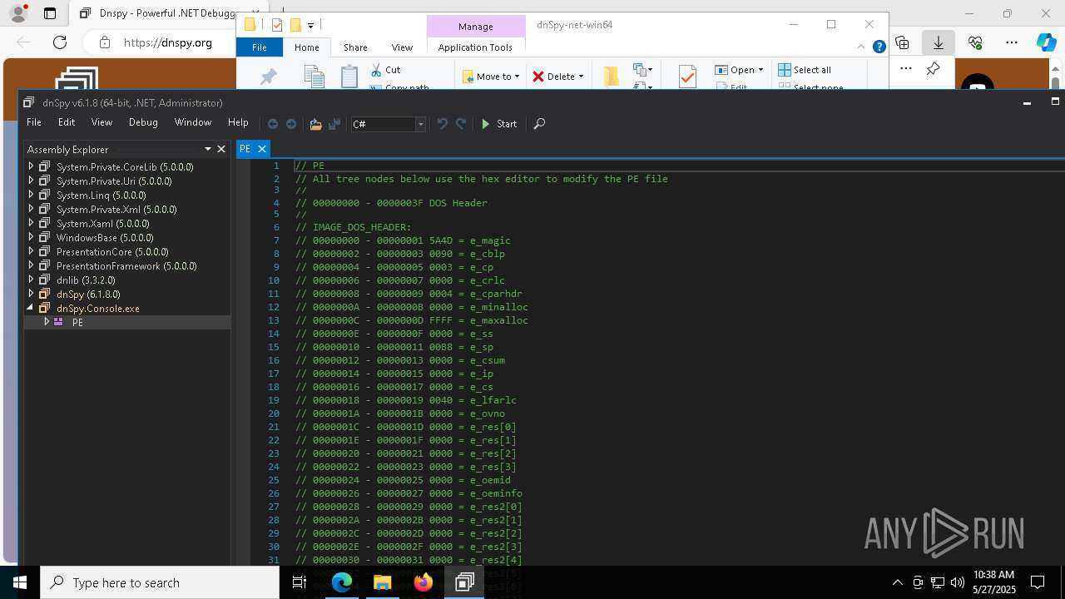This screenshot has height=599, width=1065.
Task: Click the Edge Copilot icon
Action: click(x=1046, y=42)
